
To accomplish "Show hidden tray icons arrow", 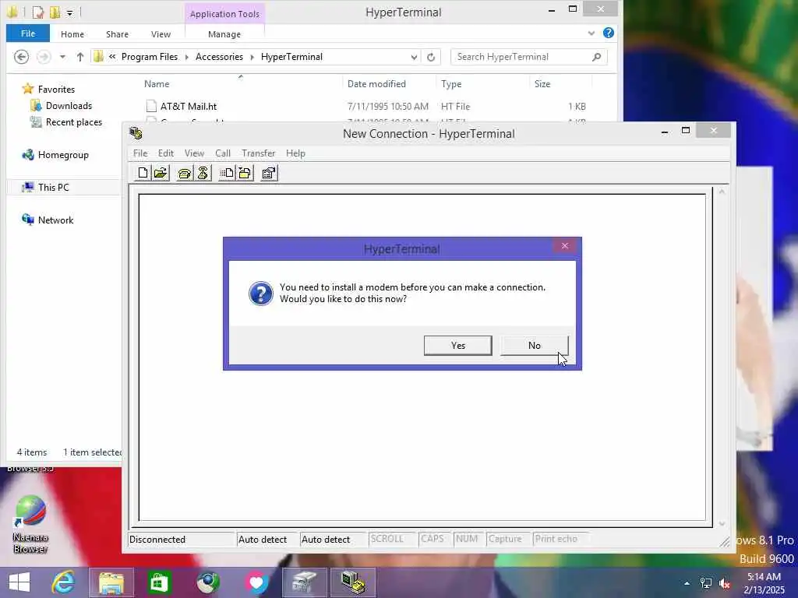I will pyautogui.click(x=687, y=583).
